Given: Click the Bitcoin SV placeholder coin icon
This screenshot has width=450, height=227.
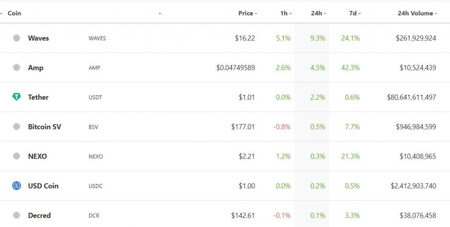Looking at the screenshot, I should (17, 126).
